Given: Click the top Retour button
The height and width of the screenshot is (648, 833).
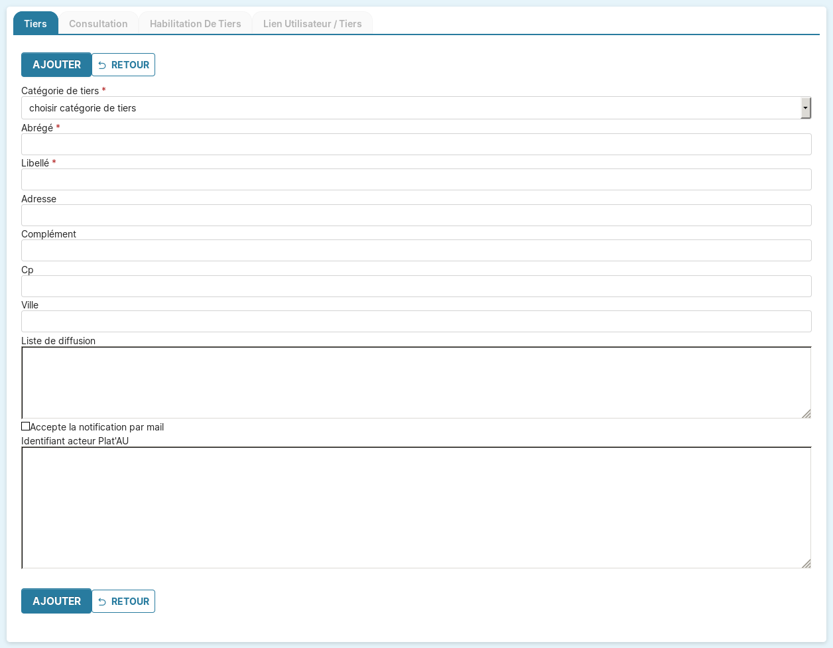Looking at the screenshot, I should coord(123,65).
